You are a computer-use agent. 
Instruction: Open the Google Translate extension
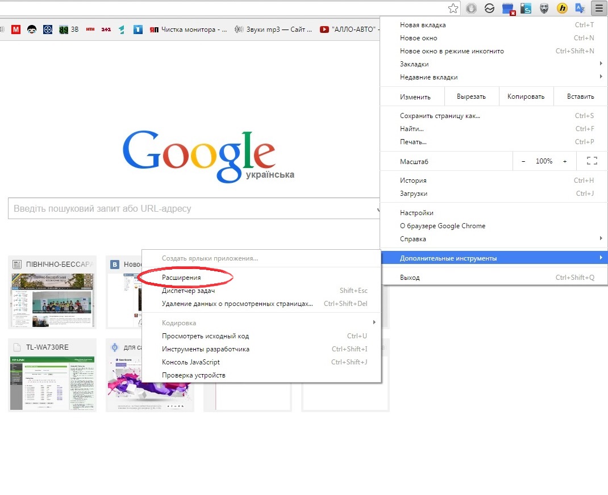[x=580, y=8]
